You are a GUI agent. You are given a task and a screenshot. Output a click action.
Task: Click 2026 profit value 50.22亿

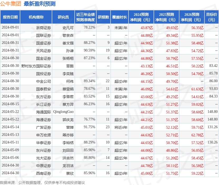point(197,66)
